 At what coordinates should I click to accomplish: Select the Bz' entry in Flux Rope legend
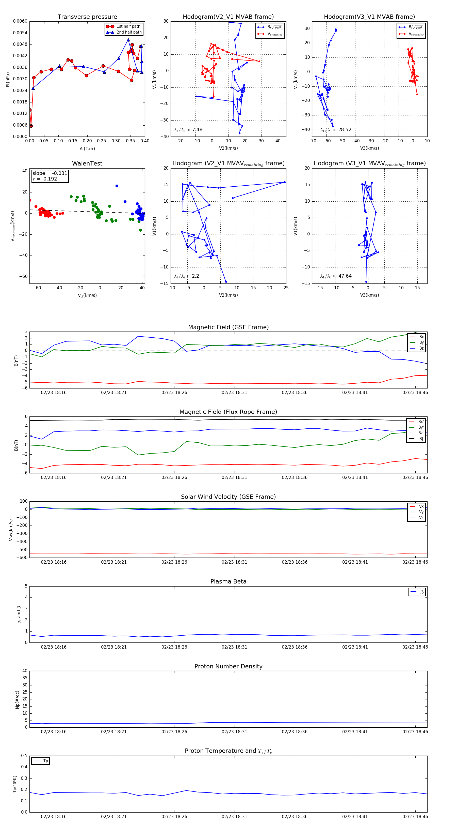(416, 433)
